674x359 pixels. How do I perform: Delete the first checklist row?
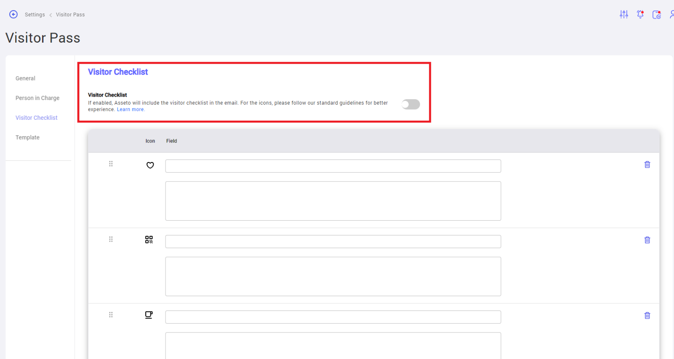click(x=647, y=165)
